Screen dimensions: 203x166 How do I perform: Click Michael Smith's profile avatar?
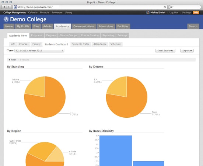148,13
